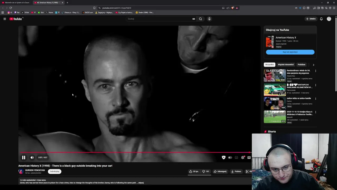337x190 pixels.
Task: Go to YouTube home via logo
Action: (16, 19)
